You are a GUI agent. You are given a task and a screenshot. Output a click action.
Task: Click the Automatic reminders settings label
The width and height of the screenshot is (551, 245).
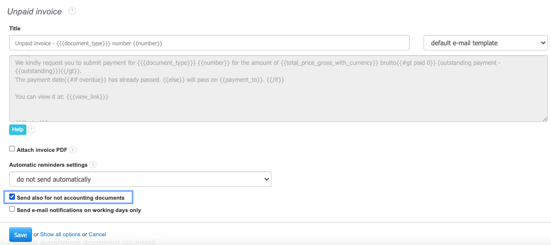click(x=48, y=165)
